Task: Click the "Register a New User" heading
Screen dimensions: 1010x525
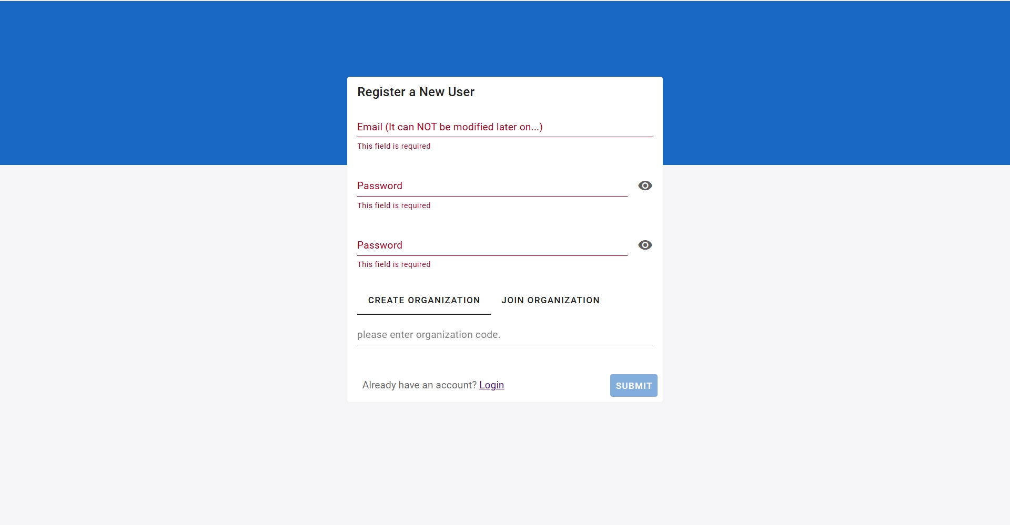Action: [x=416, y=92]
